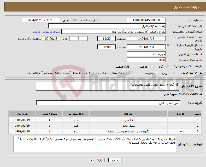Click the نام کالا column header
Image resolution: width=206 pixels, height=167 pixels.
point(128,114)
